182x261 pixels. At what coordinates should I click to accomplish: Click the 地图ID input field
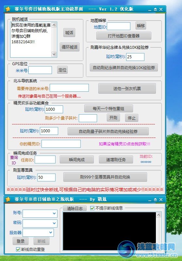click(119, 26)
